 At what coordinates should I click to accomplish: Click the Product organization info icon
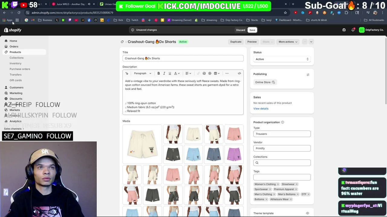click(282, 122)
